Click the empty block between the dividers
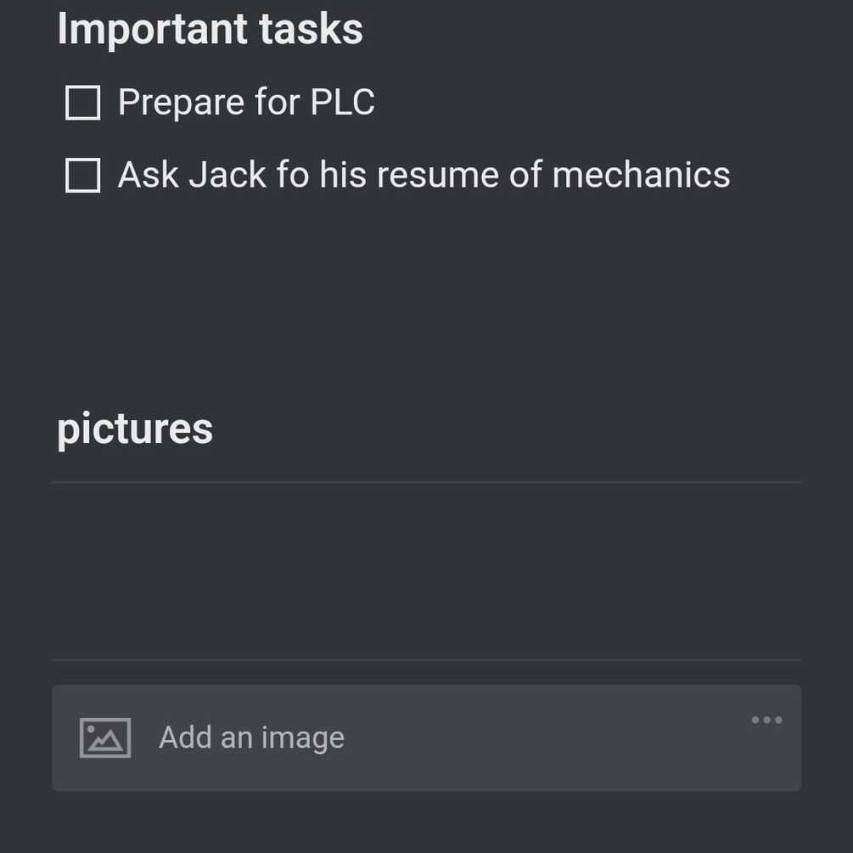The image size is (853, 853). pos(424,570)
